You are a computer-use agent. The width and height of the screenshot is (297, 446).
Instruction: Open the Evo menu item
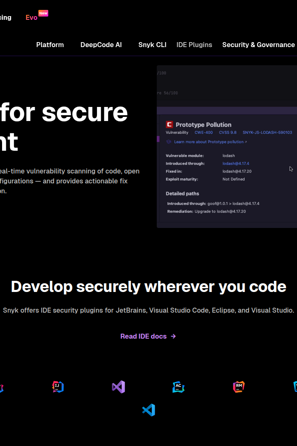click(x=31, y=17)
